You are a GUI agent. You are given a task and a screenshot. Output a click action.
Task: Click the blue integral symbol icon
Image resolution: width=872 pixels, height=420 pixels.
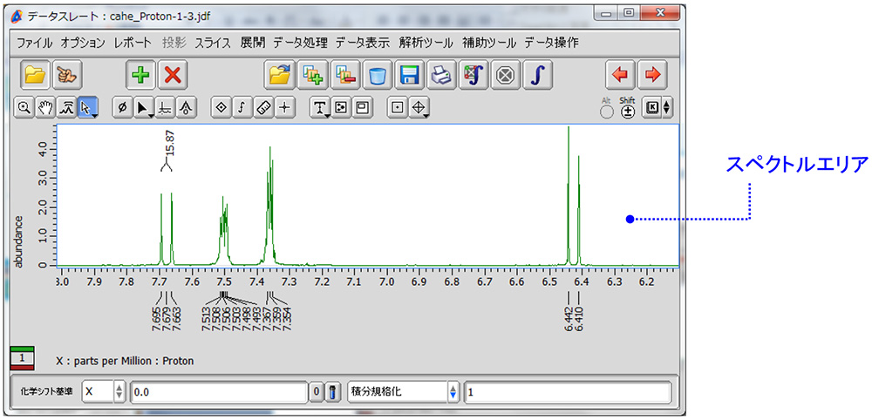click(x=538, y=75)
